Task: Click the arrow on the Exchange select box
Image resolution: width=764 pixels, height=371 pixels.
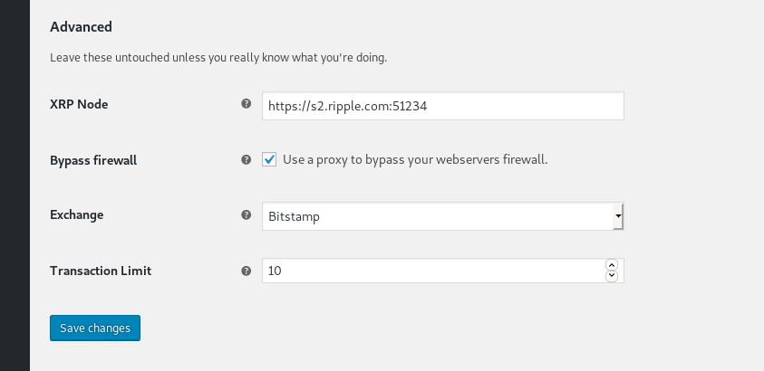Action: [617, 216]
